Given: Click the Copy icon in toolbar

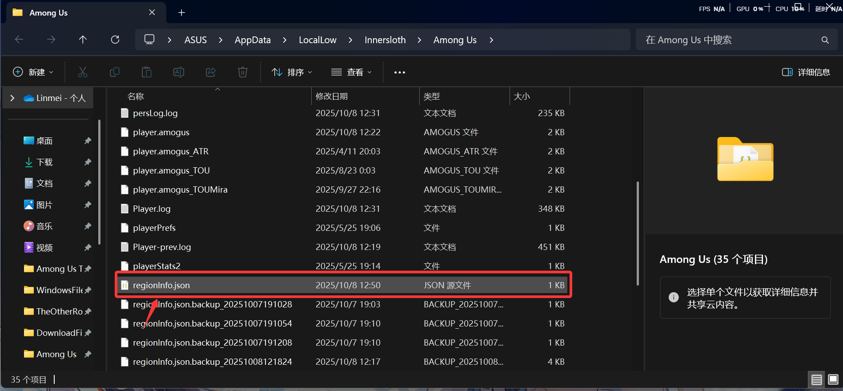Looking at the screenshot, I should (x=115, y=72).
